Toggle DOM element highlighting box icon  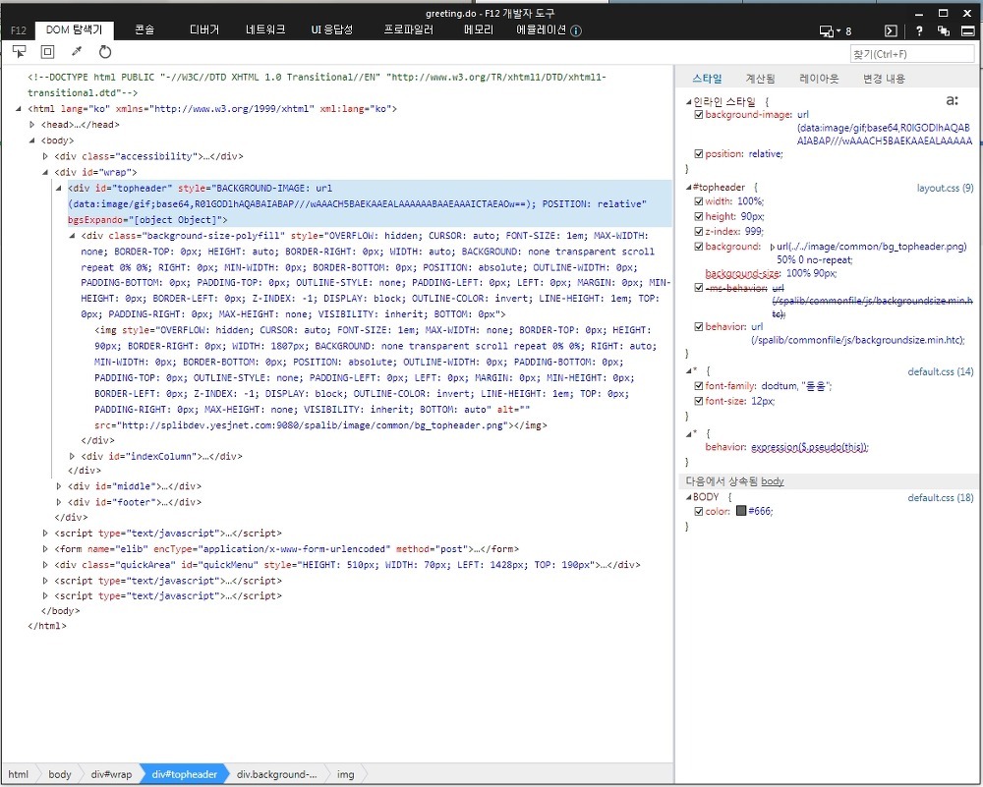(x=47, y=52)
